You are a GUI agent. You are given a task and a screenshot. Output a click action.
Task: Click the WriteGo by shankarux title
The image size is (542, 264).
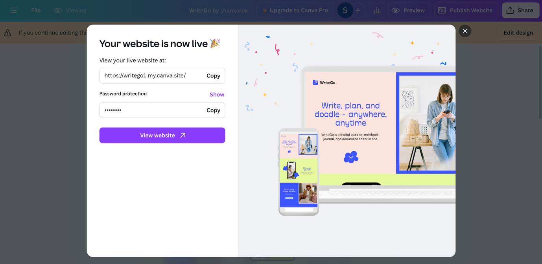click(x=218, y=11)
